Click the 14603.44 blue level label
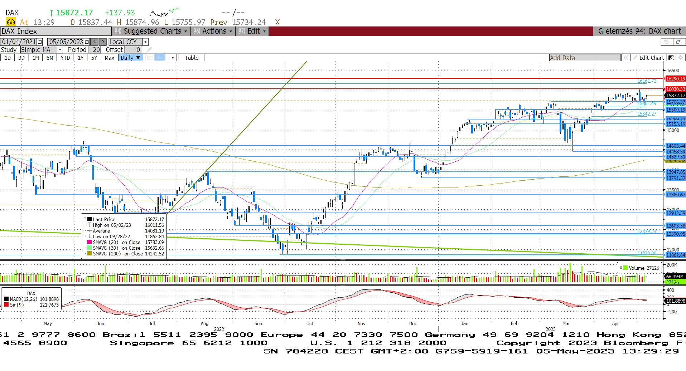Viewport: 686px width, 371px height. click(x=675, y=146)
